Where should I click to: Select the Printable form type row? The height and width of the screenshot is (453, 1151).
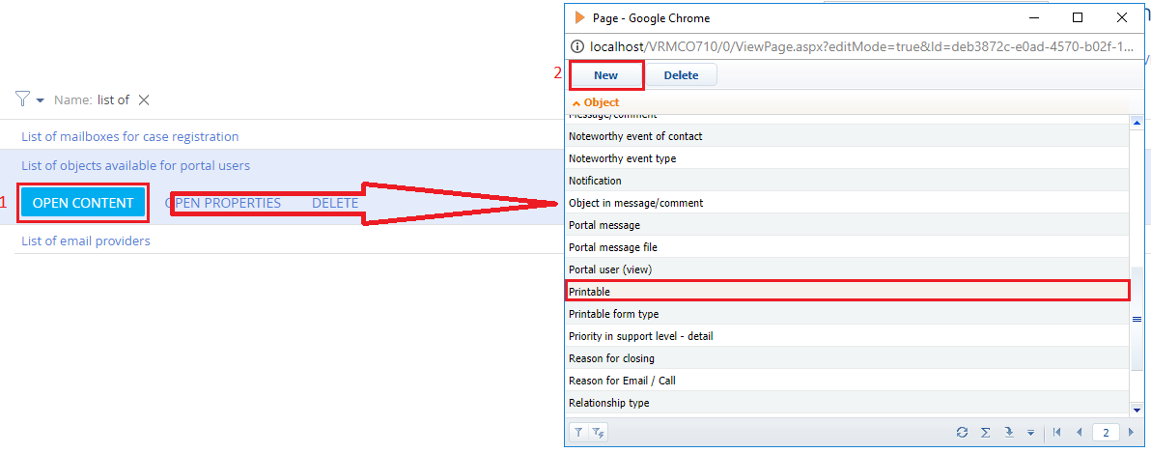pyautogui.click(x=847, y=314)
